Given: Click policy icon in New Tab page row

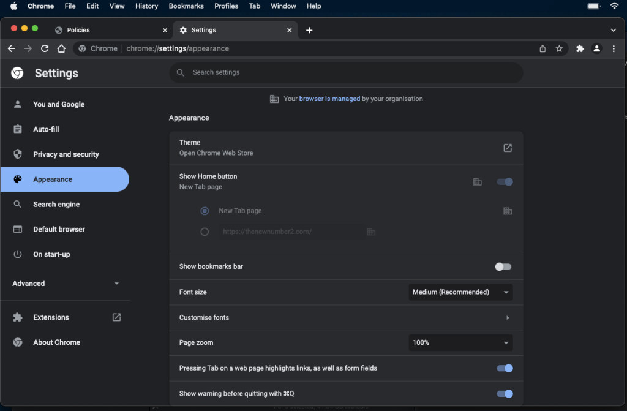Looking at the screenshot, I should [508, 211].
